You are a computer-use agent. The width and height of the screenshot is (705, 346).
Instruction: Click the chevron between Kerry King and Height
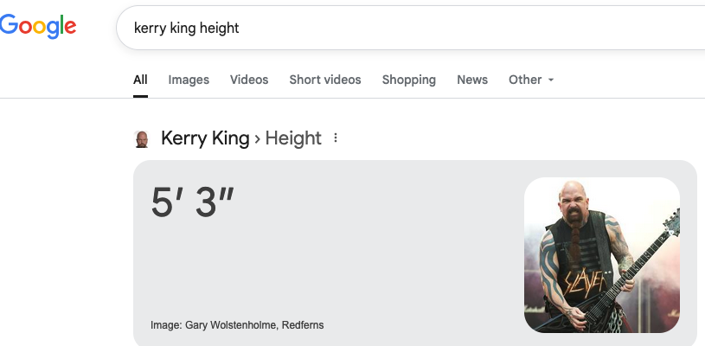257,139
